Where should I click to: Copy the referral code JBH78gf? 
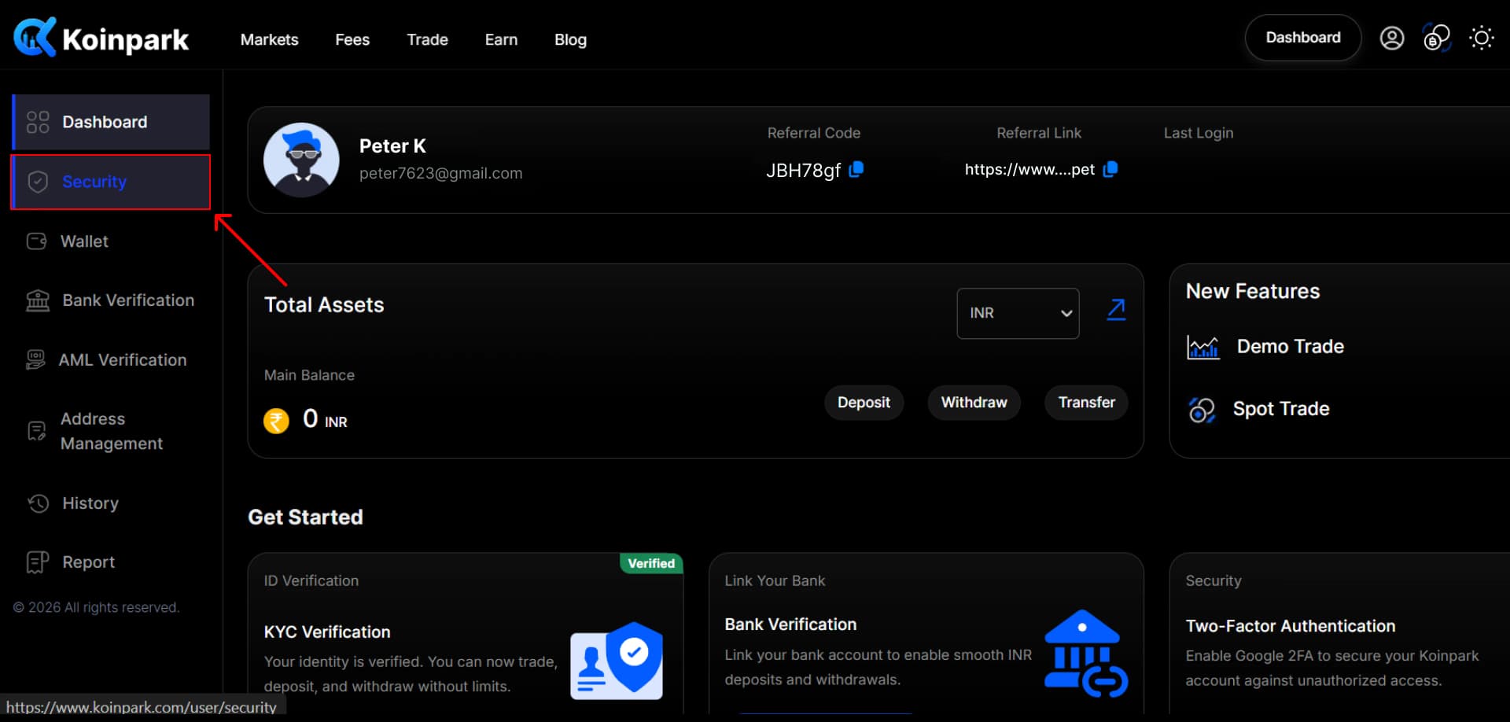pyautogui.click(x=856, y=169)
